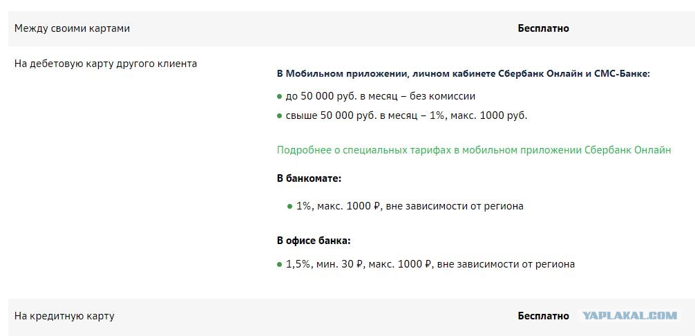Image resolution: width=695 pixels, height=336 pixels.
Task: Click the green bullet under 'В банкомате'
Action: pos(290,206)
